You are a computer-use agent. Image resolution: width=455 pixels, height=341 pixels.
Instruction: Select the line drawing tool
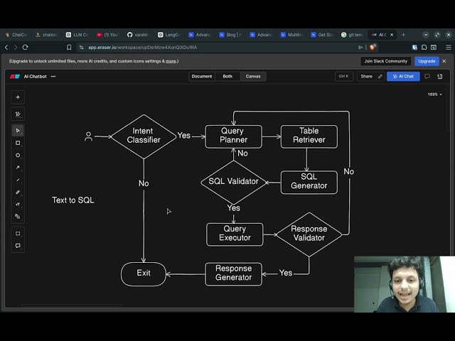pos(18,180)
